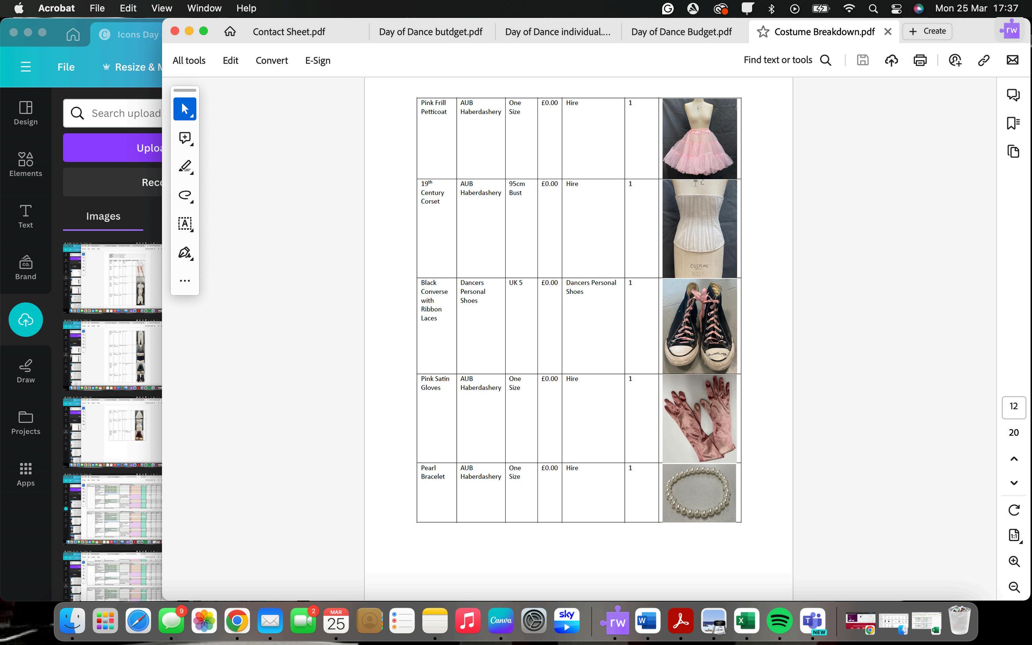Open the fill and sign pen tool
1032x645 pixels.
(185, 252)
